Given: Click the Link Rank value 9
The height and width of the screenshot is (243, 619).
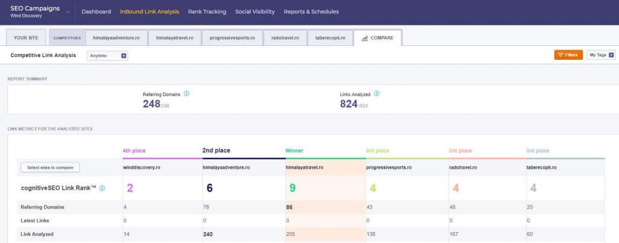Looking at the screenshot, I should pyautogui.click(x=292, y=188).
